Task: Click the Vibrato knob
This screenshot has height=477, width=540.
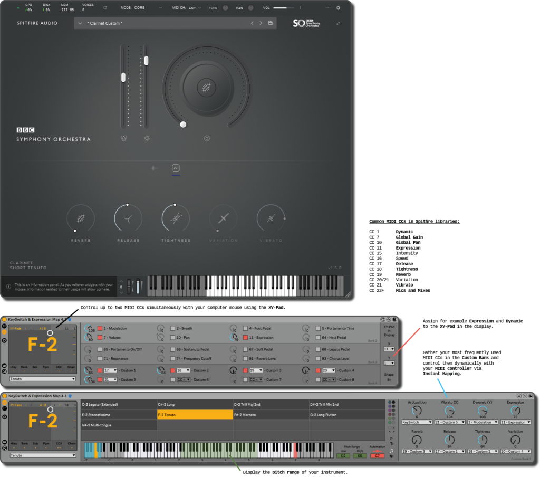Action: pos(271,218)
